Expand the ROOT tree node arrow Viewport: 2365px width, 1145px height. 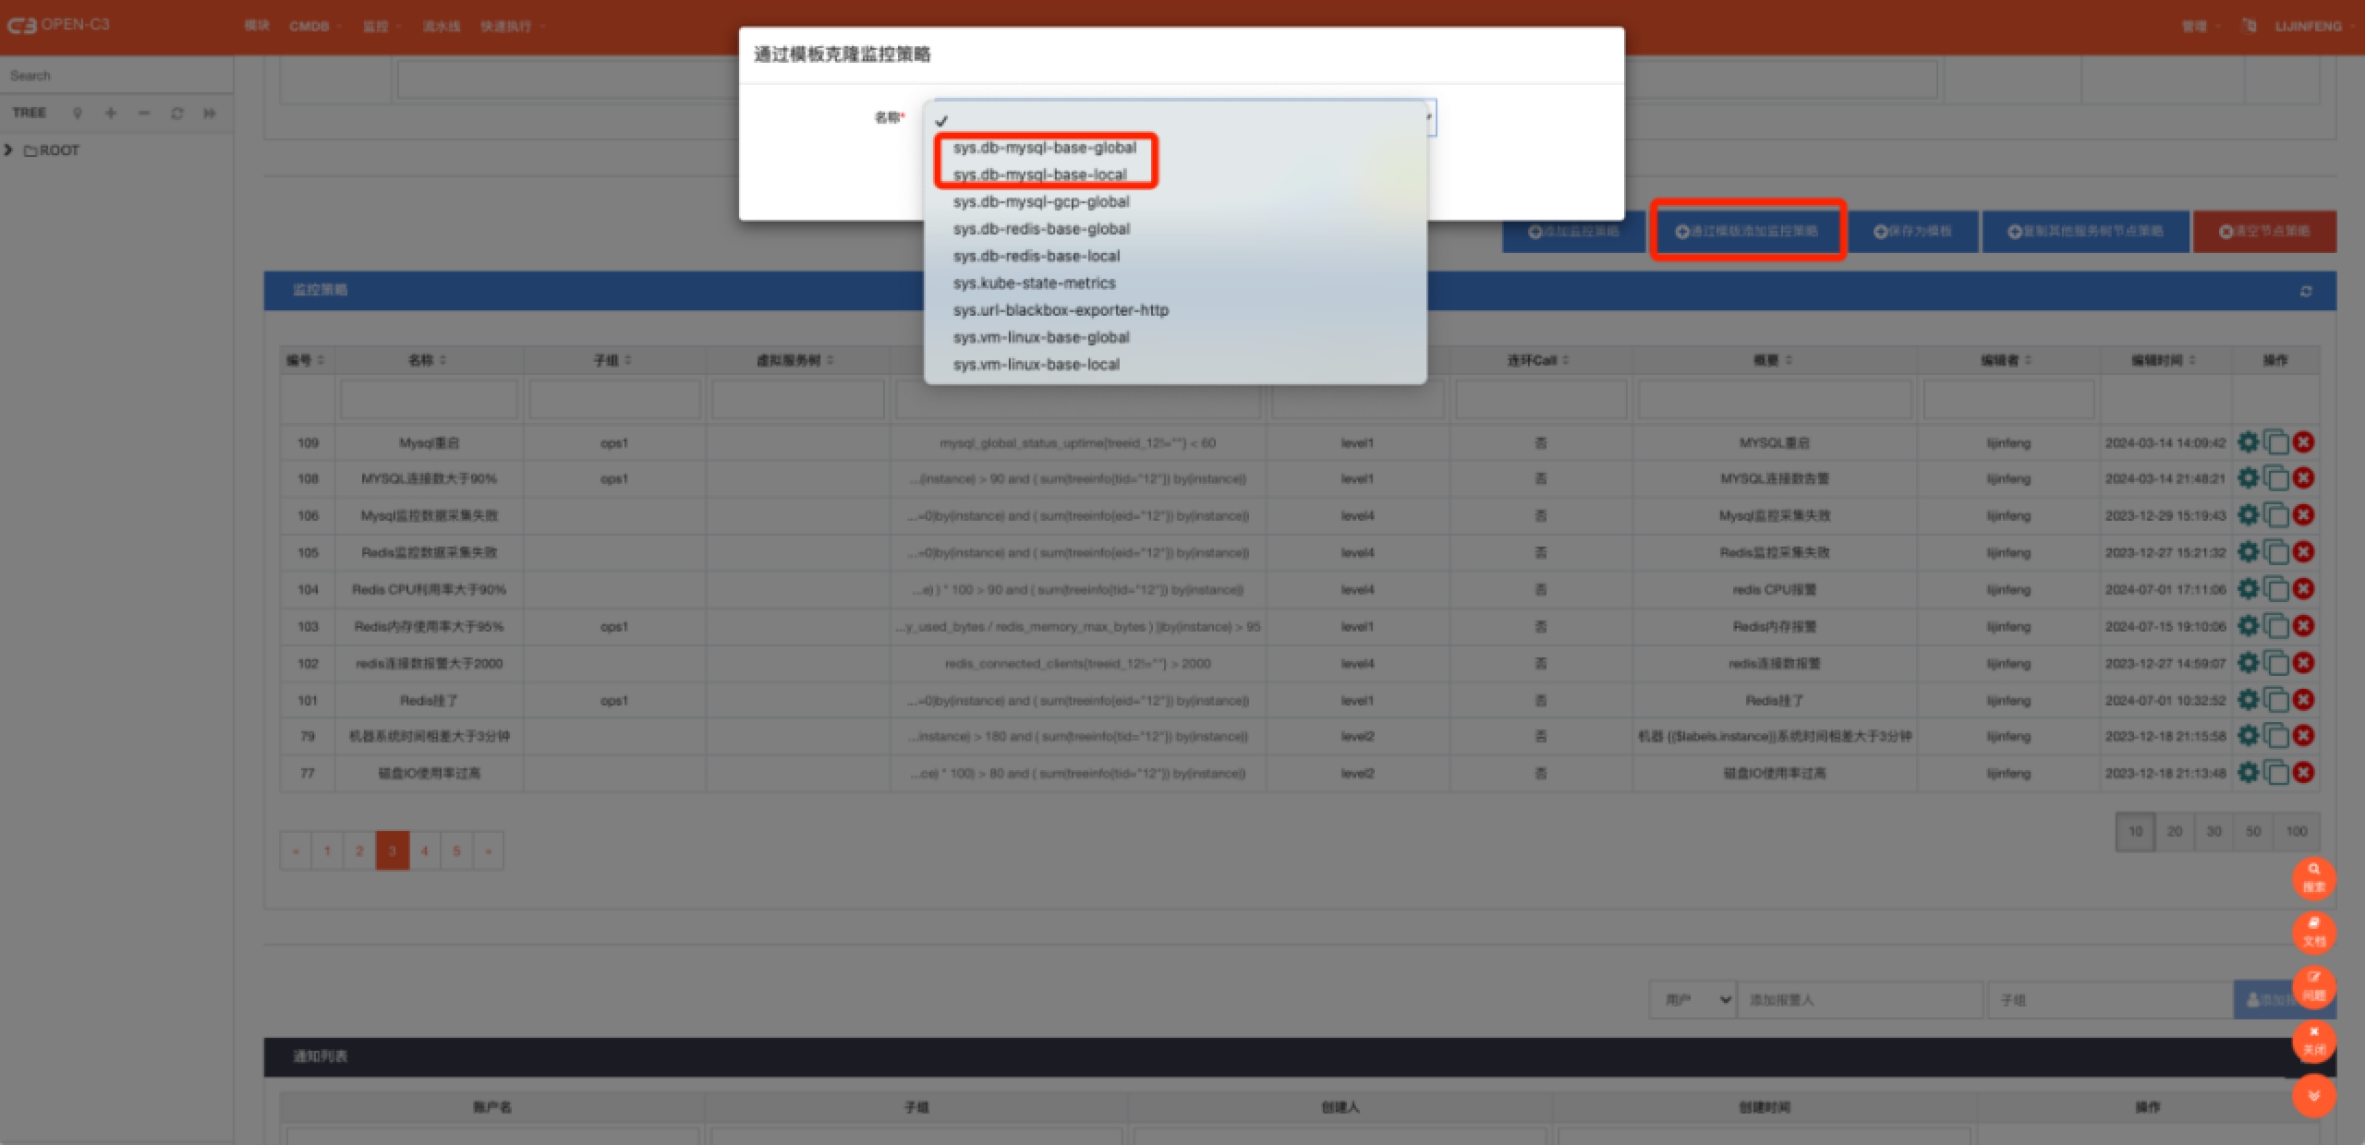(x=9, y=150)
